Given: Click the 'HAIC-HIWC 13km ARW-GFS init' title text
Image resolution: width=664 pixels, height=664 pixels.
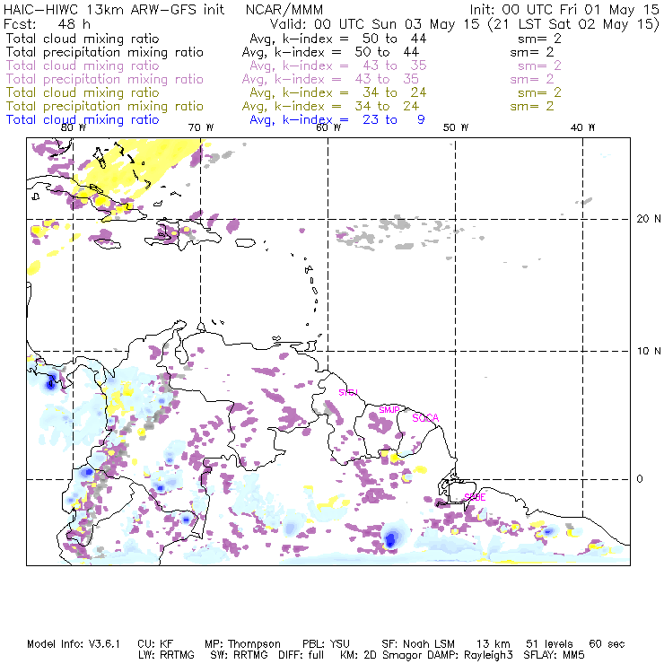Looking at the screenshot, I should [114, 9].
